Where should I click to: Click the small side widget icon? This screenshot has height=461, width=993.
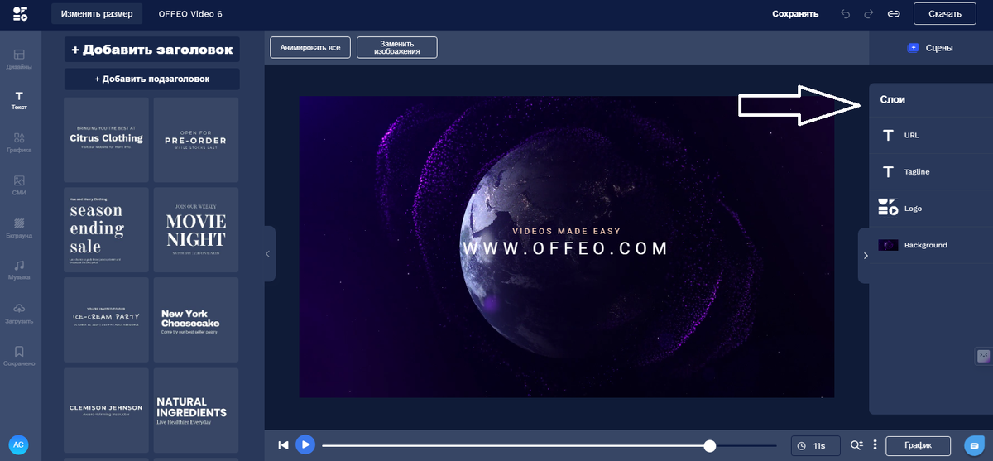click(x=984, y=355)
